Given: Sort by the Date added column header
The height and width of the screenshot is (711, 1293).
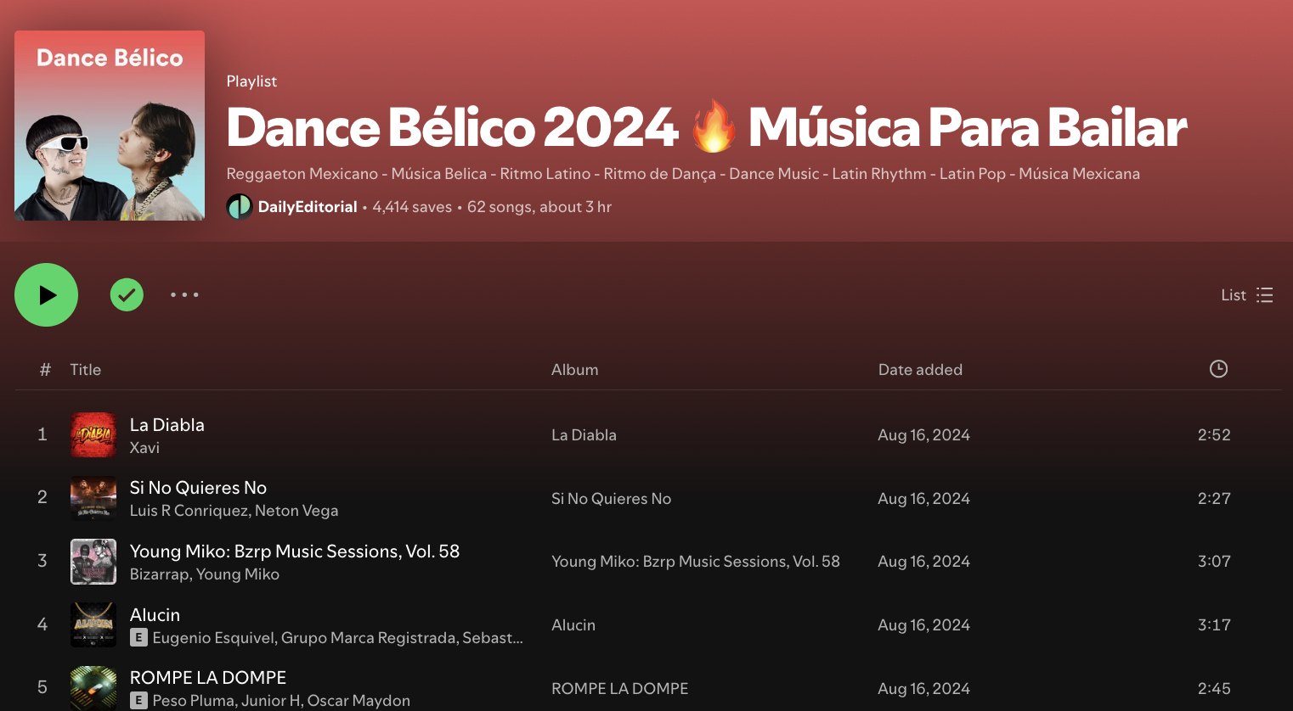Looking at the screenshot, I should [920, 369].
